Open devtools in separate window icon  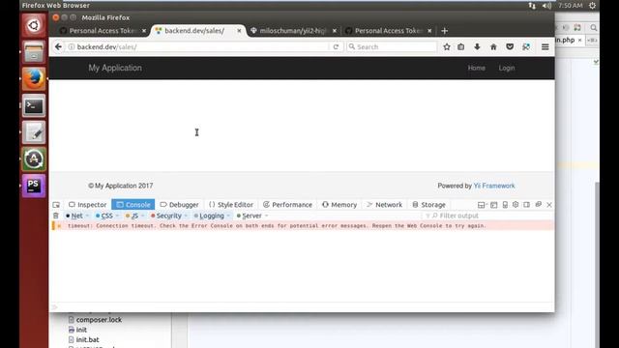point(538,204)
